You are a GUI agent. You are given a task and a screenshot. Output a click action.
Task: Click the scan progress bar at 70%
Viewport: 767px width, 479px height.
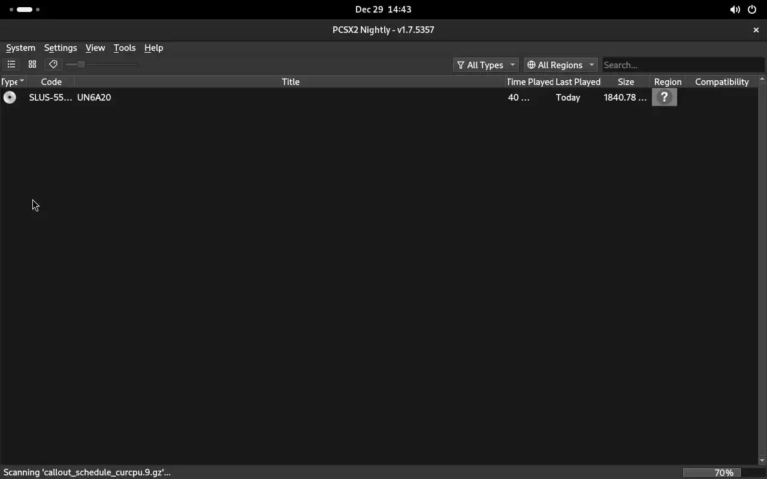(x=724, y=472)
